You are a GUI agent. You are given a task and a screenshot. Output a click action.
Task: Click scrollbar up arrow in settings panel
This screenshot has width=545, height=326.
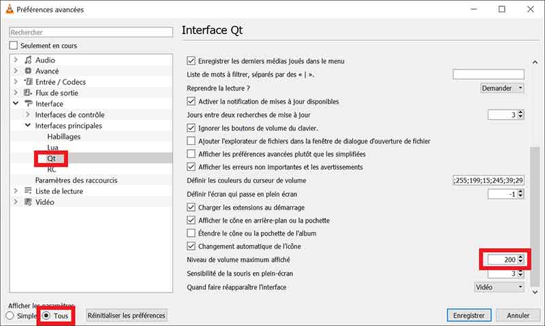[x=535, y=63]
